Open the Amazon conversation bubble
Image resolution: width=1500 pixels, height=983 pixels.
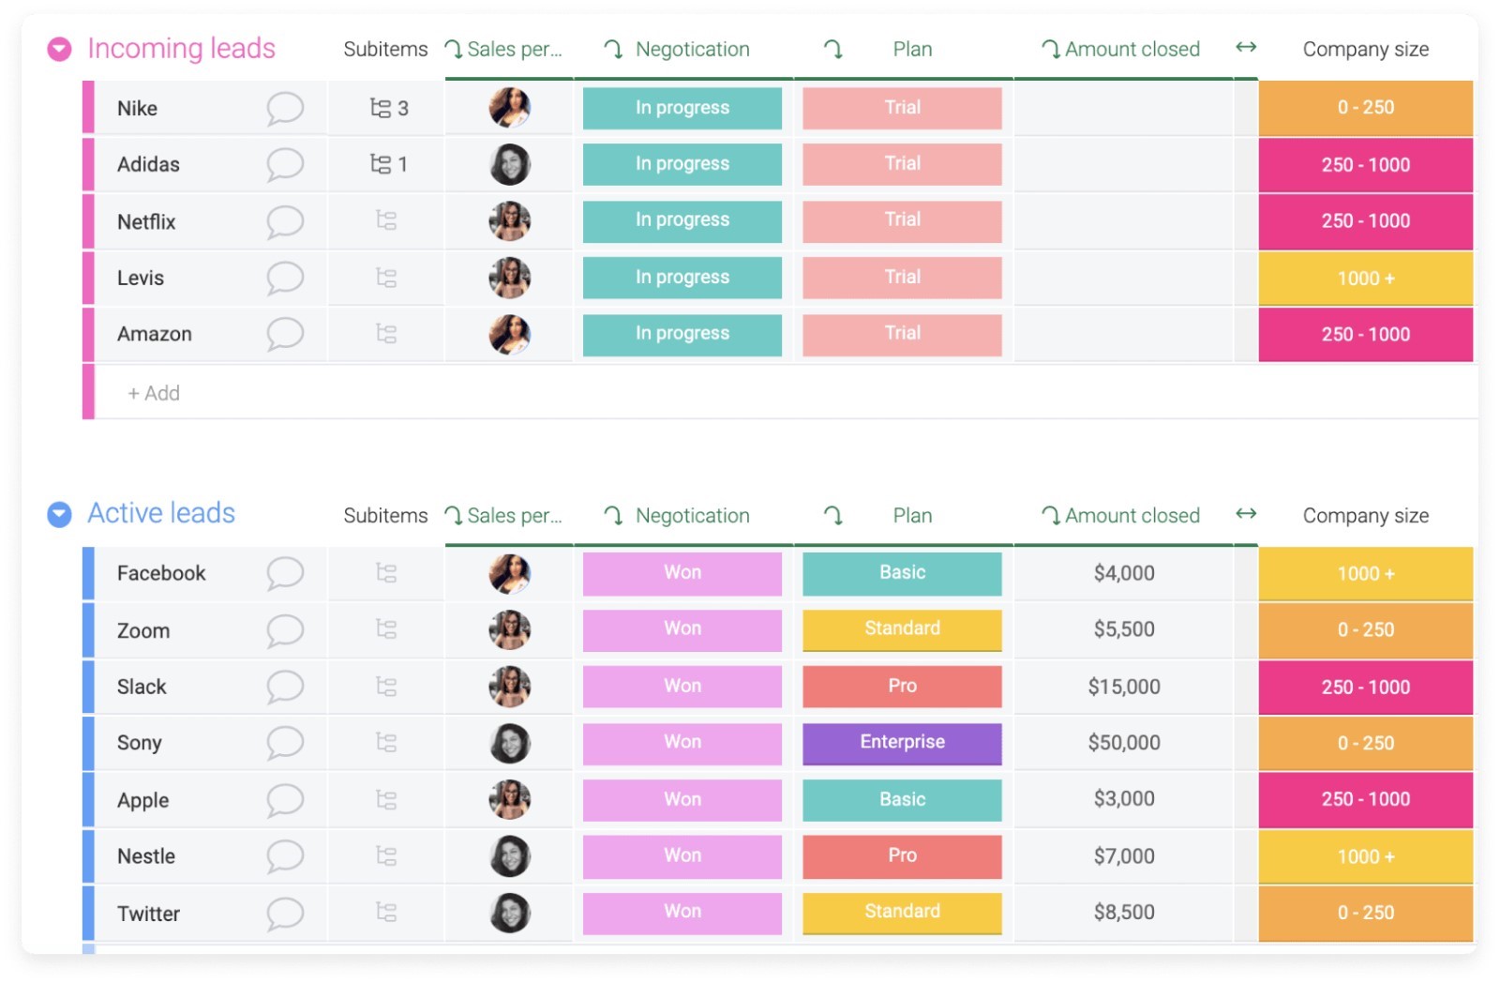(285, 334)
